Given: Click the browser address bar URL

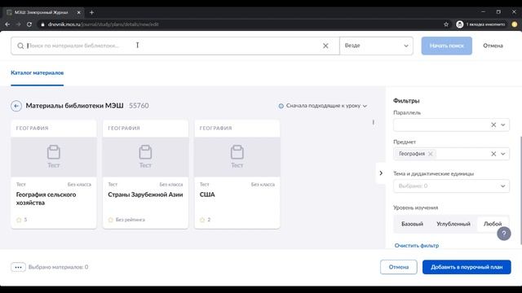Looking at the screenshot, I should tap(104, 24).
